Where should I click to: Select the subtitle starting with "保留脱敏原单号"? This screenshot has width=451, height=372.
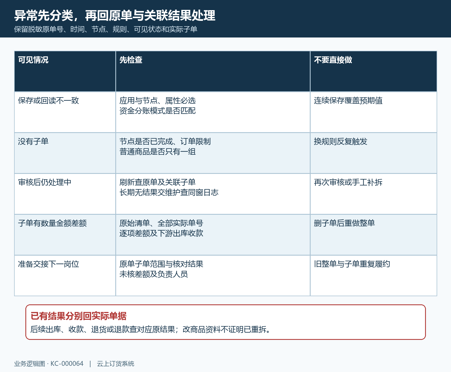(x=106, y=29)
